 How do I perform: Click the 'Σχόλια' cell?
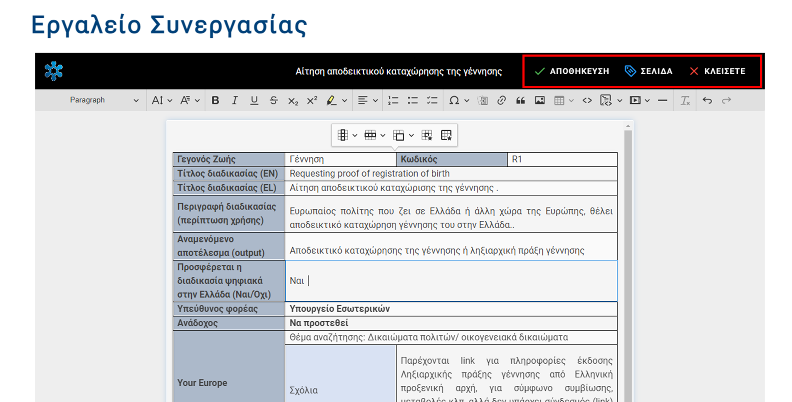tap(340, 374)
